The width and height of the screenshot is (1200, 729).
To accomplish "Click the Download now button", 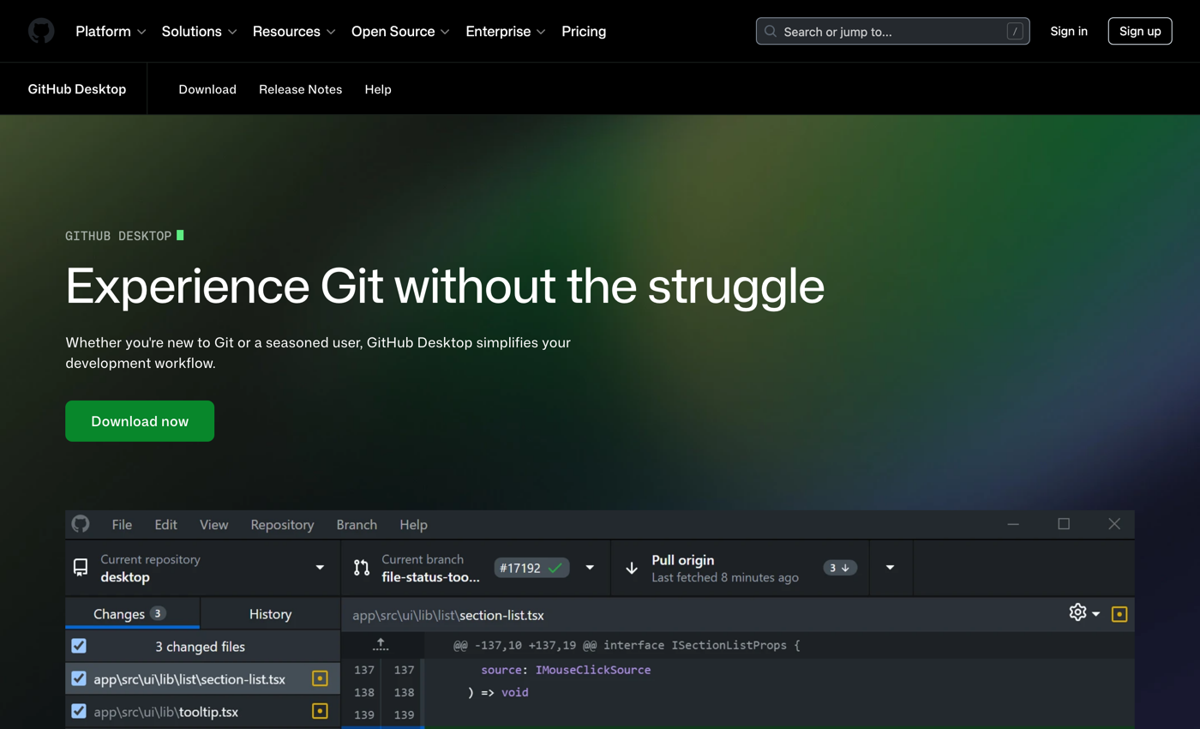I will 140,421.
